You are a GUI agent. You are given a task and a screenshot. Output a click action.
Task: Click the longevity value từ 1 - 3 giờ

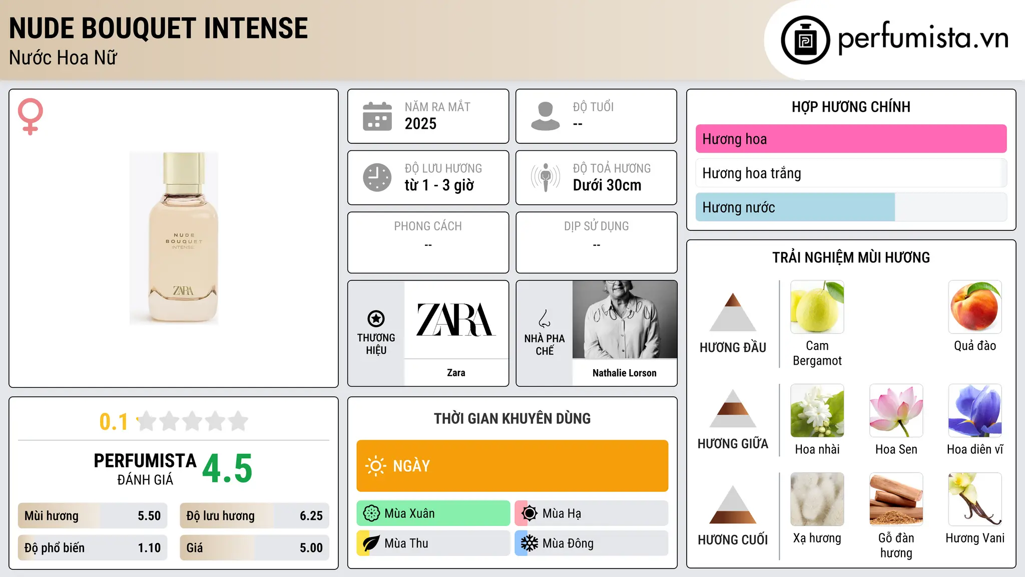tap(439, 185)
